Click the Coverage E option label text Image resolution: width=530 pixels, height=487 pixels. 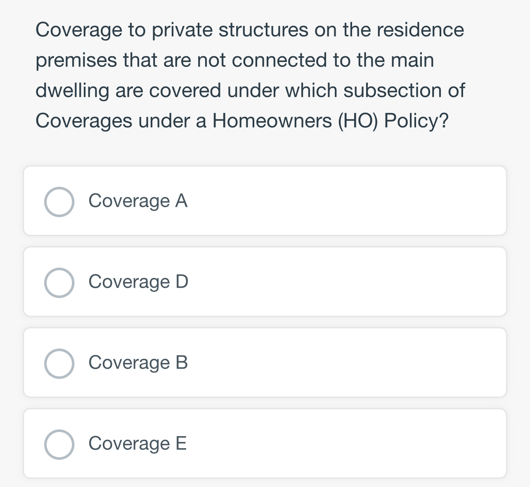[x=137, y=444]
